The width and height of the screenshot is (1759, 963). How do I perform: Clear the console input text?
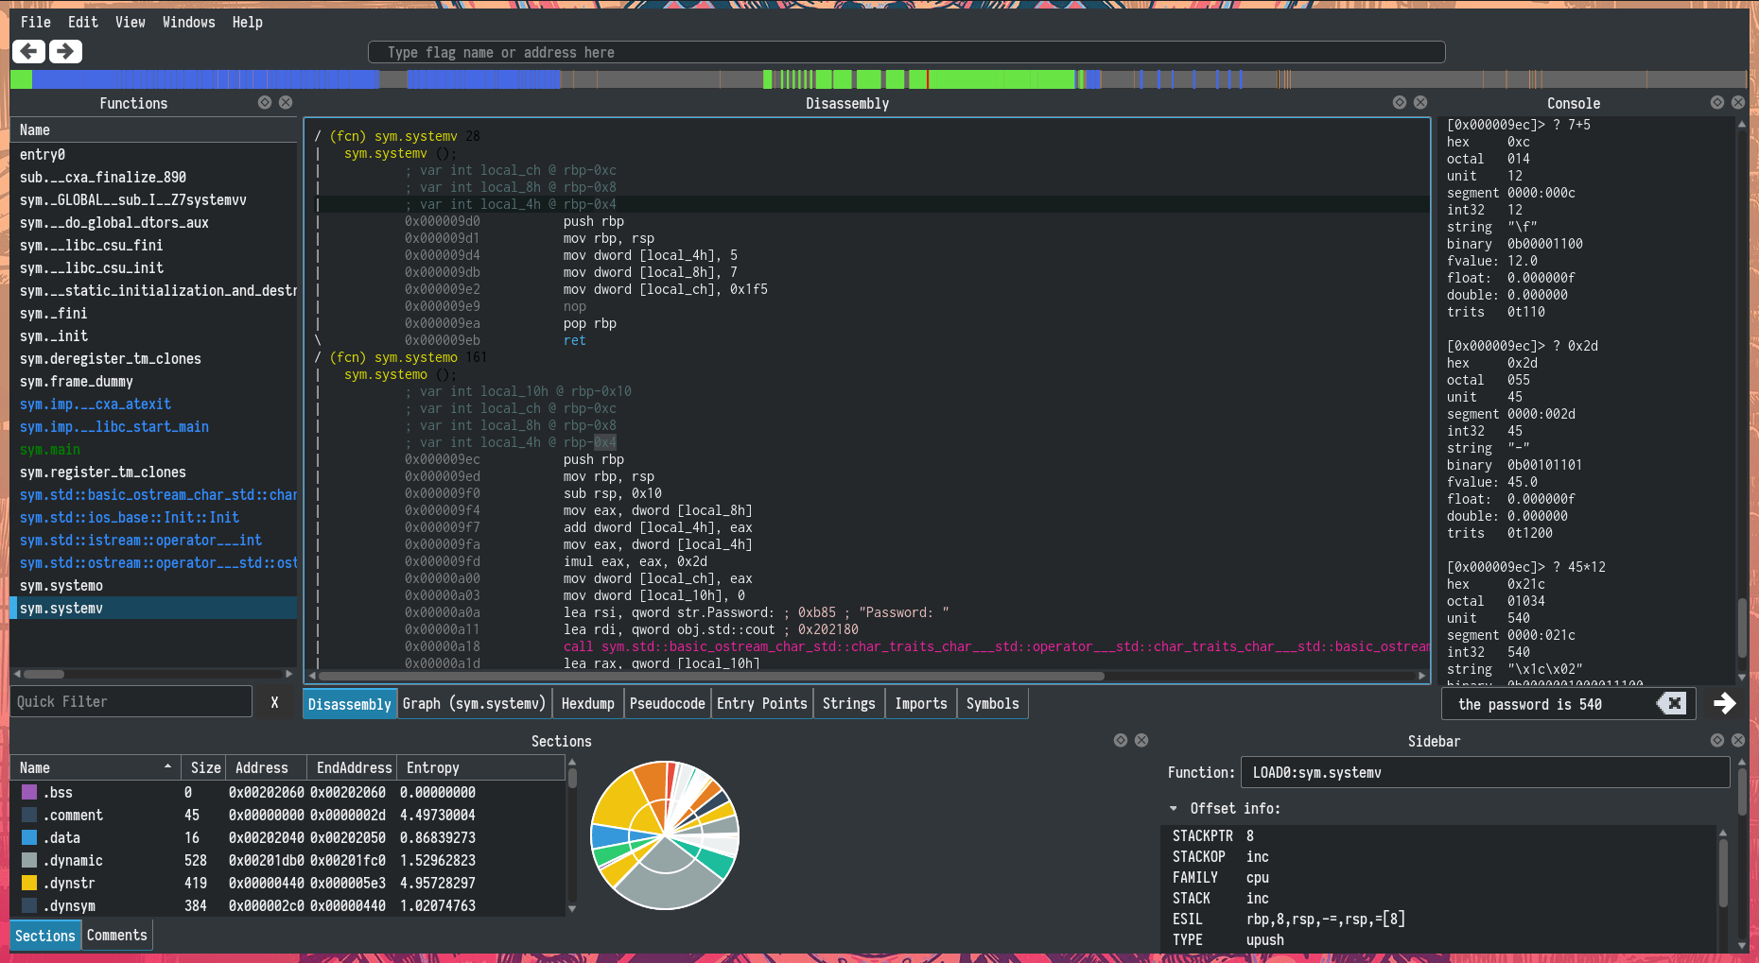click(x=1672, y=703)
